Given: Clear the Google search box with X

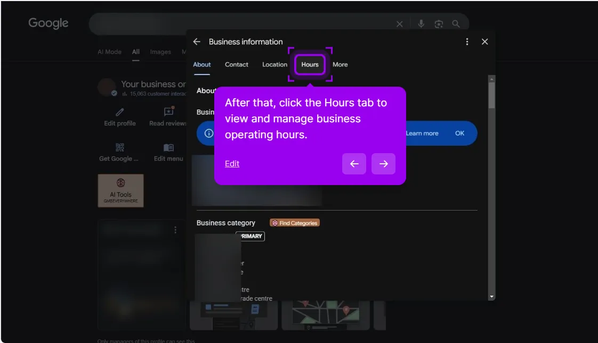Looking at the screenshot, I should [399, 24].
